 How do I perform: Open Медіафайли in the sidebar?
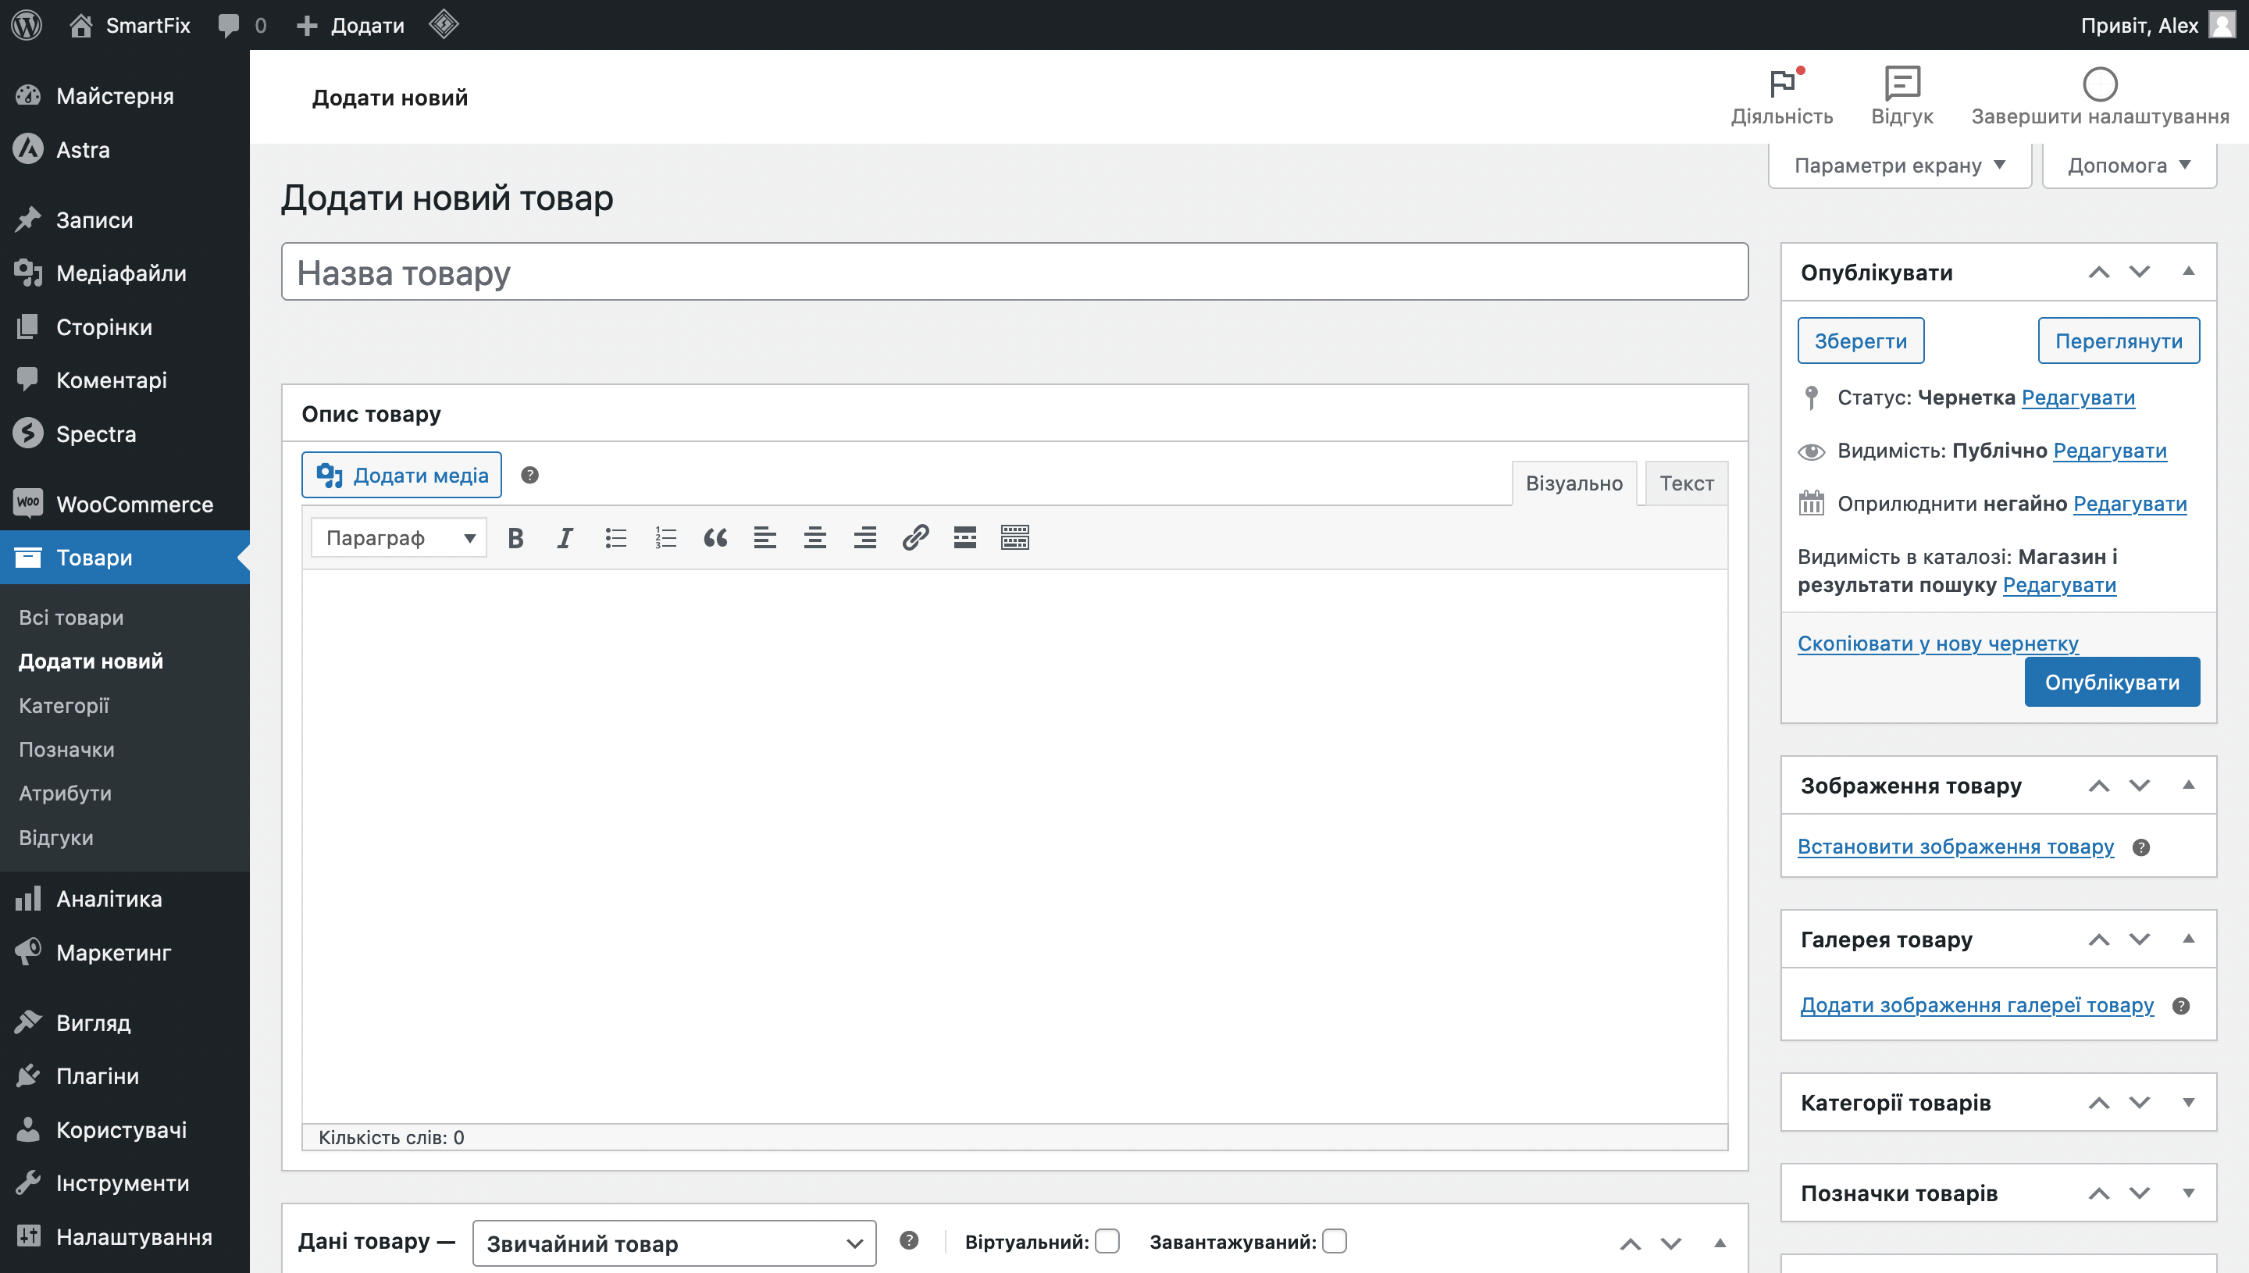click(125, 273)
